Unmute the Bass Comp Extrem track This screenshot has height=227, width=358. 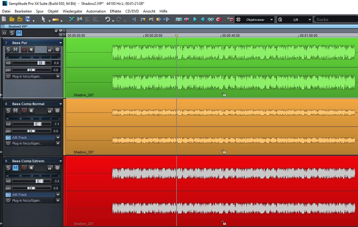pyautogui.click(x=15, y=168)
